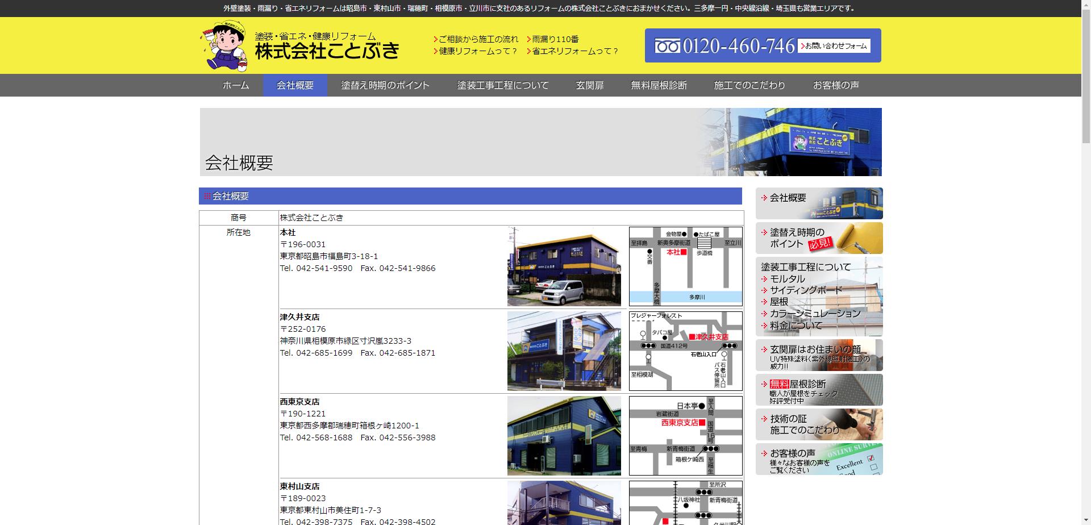
Task: Click the 本社 building photo
Action: pyautogui.click(x=564, y=266)
